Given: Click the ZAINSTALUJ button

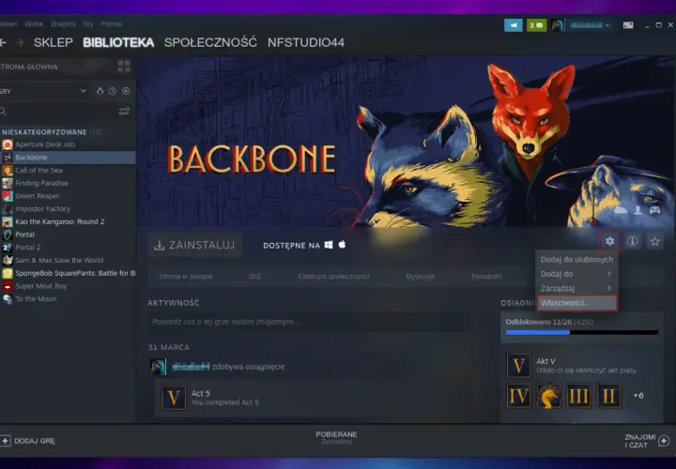Looking at the screenshot, I should [195, 245].
